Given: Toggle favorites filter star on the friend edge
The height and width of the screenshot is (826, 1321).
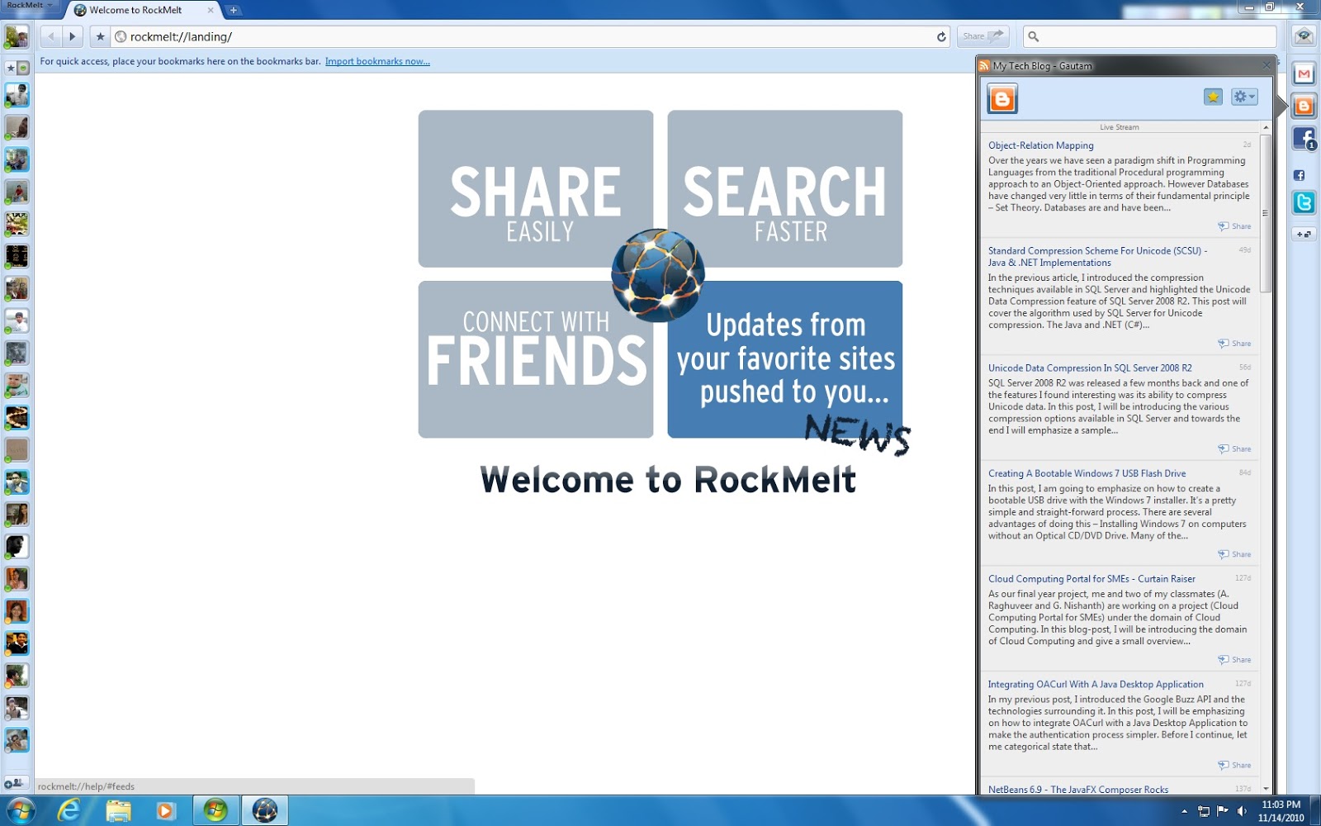Looking at the screenshot, I should pyautogui.click(x=11, y=68).
